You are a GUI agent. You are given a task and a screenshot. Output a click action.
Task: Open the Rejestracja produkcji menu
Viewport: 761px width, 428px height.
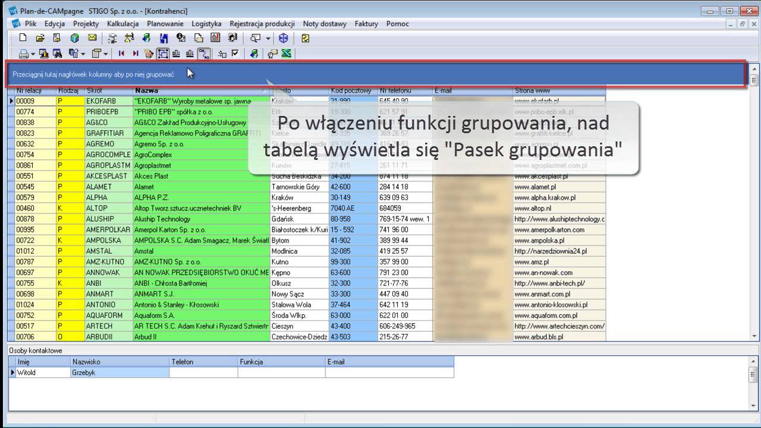coord(262,24)
